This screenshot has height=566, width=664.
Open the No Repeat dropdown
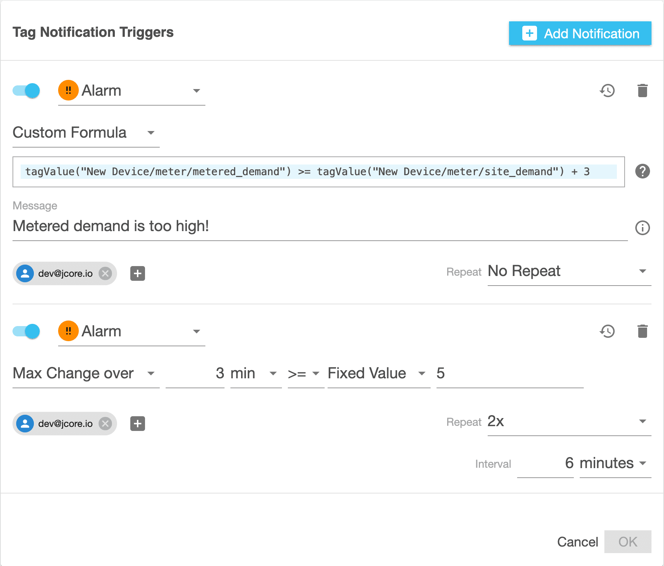(x=569, y=272)
